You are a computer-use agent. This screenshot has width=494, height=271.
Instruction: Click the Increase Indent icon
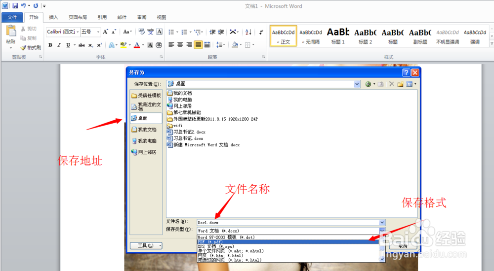click(221, 32)
